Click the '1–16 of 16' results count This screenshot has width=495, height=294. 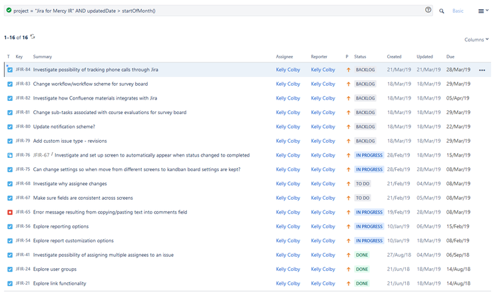coord(16,37)
